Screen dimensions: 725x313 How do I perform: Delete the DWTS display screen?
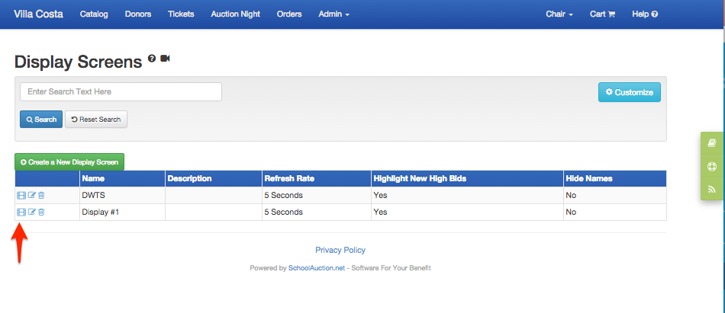coord(41,195)
